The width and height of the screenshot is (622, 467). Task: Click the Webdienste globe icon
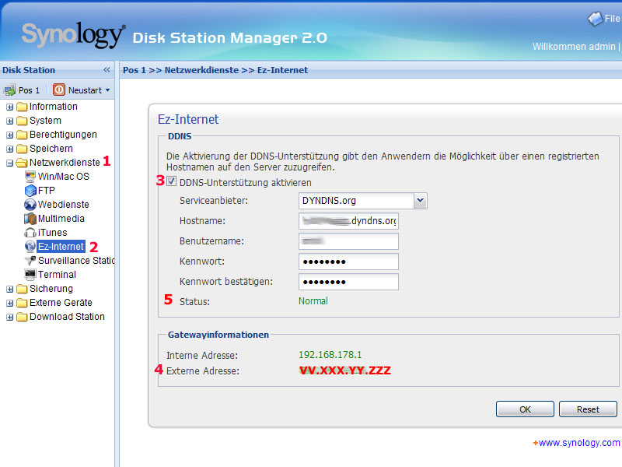pos(30,205)
